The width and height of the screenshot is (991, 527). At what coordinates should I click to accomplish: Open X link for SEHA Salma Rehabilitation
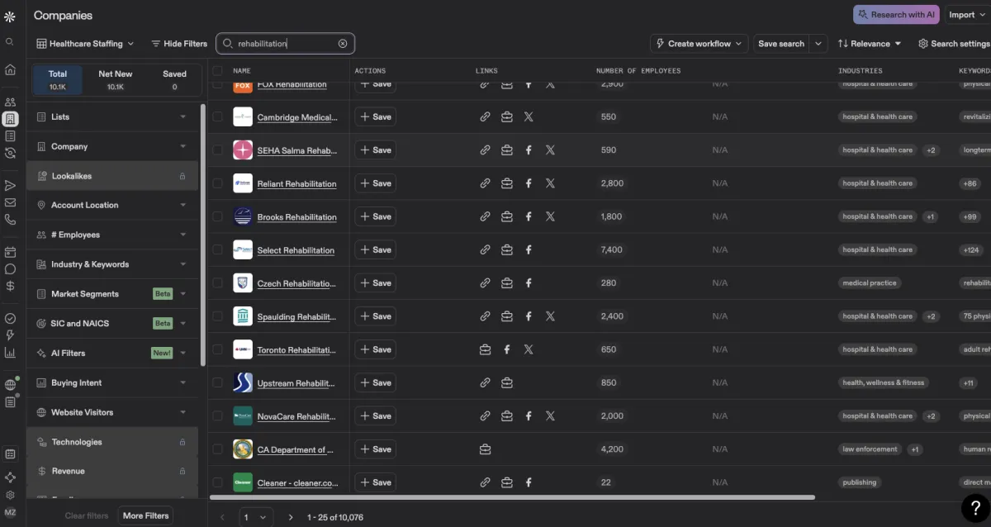(x=550, y=150)
